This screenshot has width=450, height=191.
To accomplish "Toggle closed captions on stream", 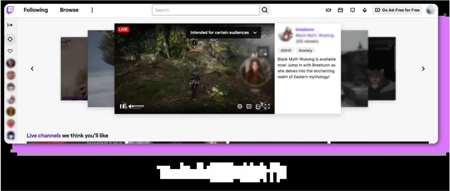I will (249, 106).
